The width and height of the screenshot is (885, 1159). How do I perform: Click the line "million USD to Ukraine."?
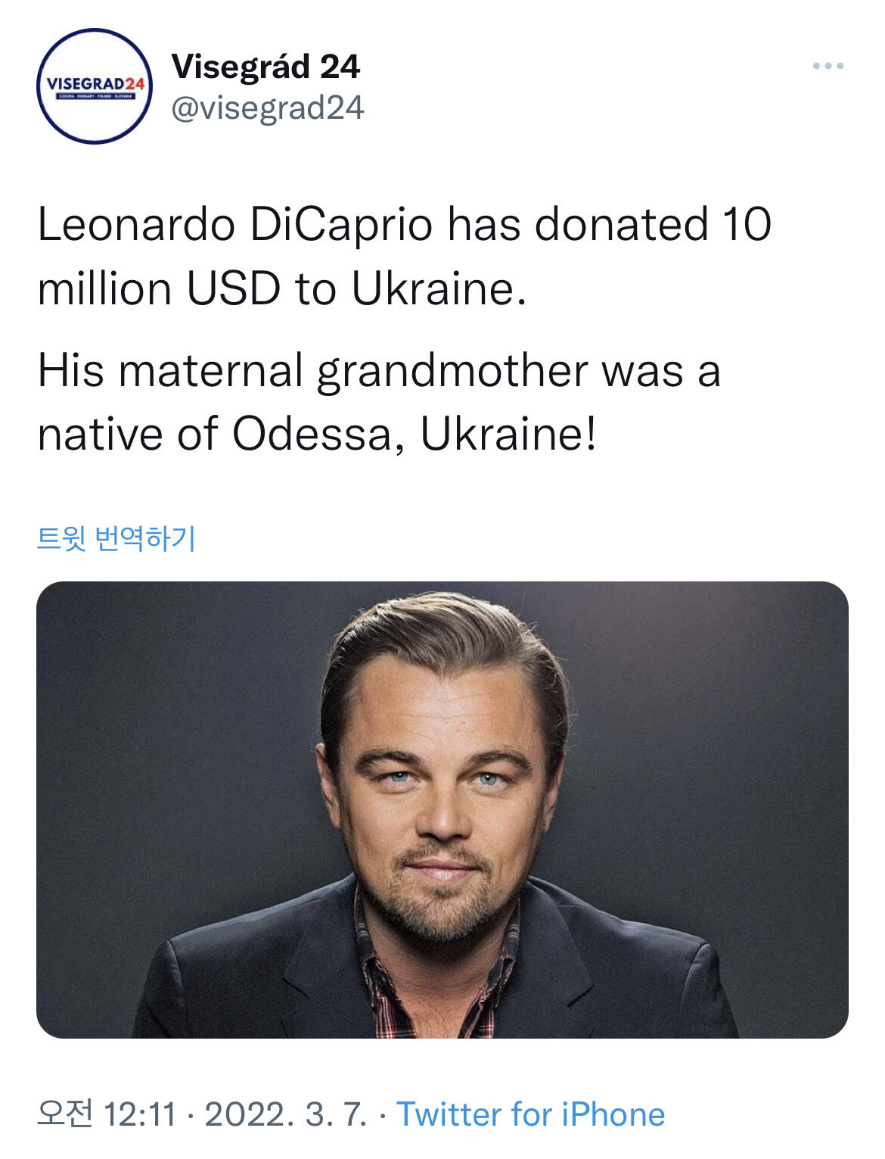281,289
